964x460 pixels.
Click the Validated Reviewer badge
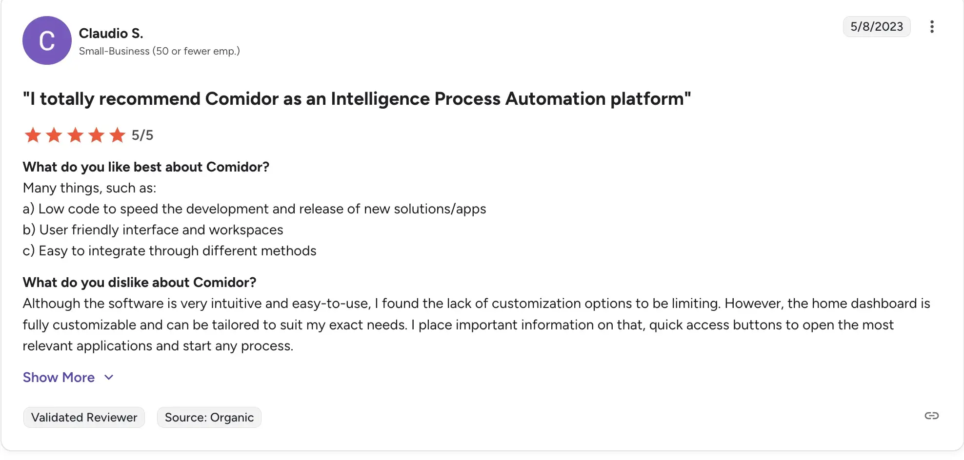click(x=83, y=417)
